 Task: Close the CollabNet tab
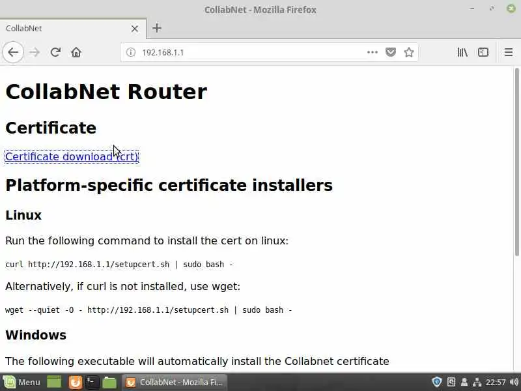coord(135,29)
